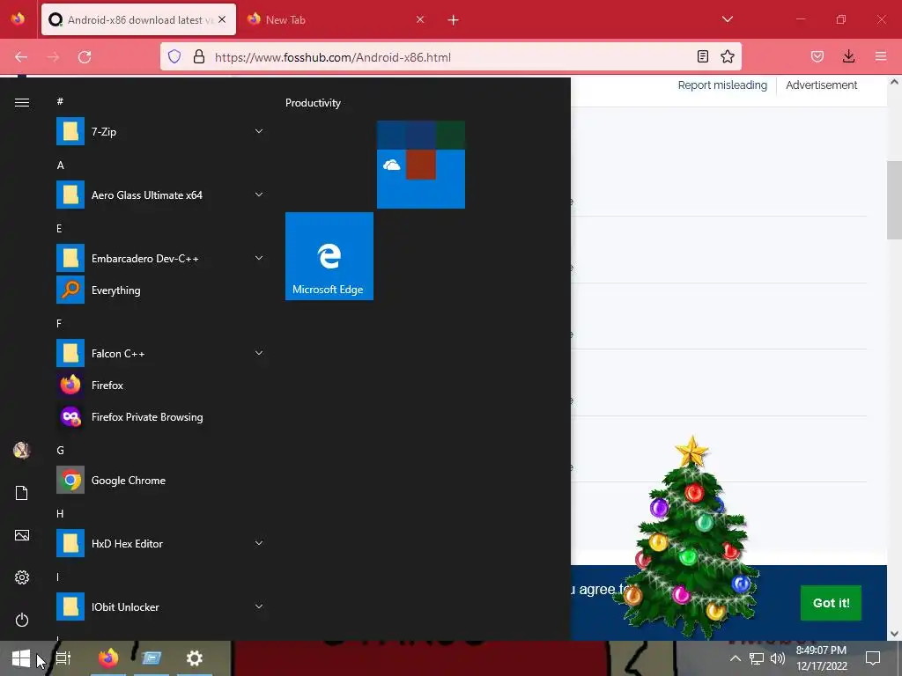This screenshot has height=676, width=902.
Task: Click the Productivity group header
Action: [313, 103]
